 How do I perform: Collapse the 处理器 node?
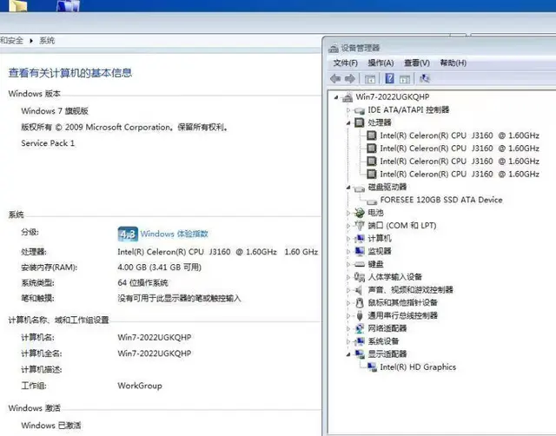(x=348, y=123)
